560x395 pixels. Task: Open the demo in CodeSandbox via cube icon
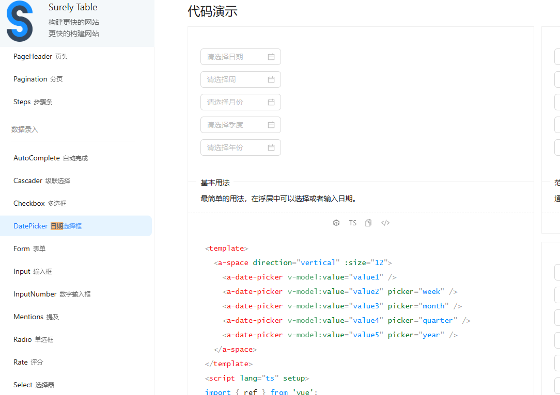(x=336, y=223)
